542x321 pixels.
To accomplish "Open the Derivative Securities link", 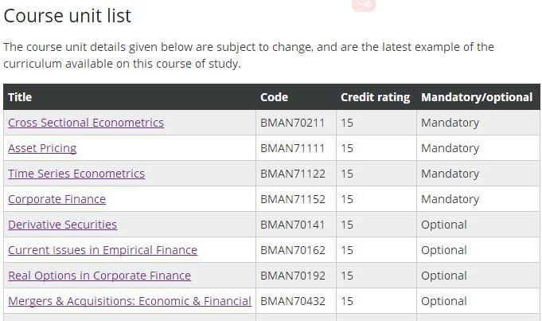I will [x=62, y=225].
